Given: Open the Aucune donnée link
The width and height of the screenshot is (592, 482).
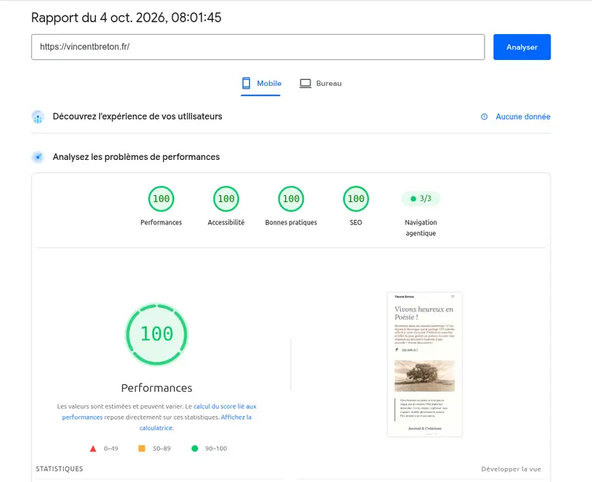Looking at the screenshot, I should [523, 117].
